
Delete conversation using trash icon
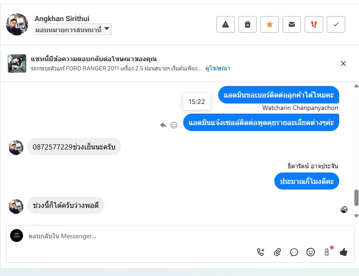coord(248,24)
